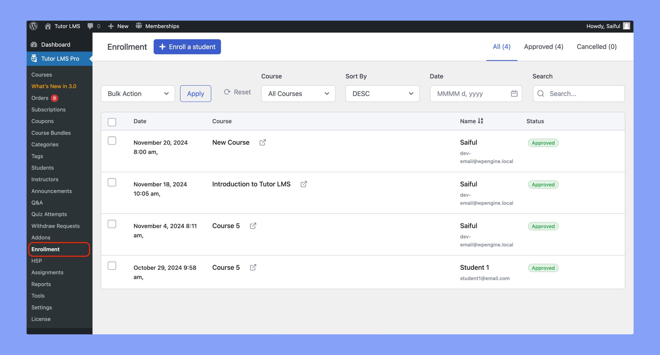
Task: Click the WordPress logo icon
Action: coord(34,26)
